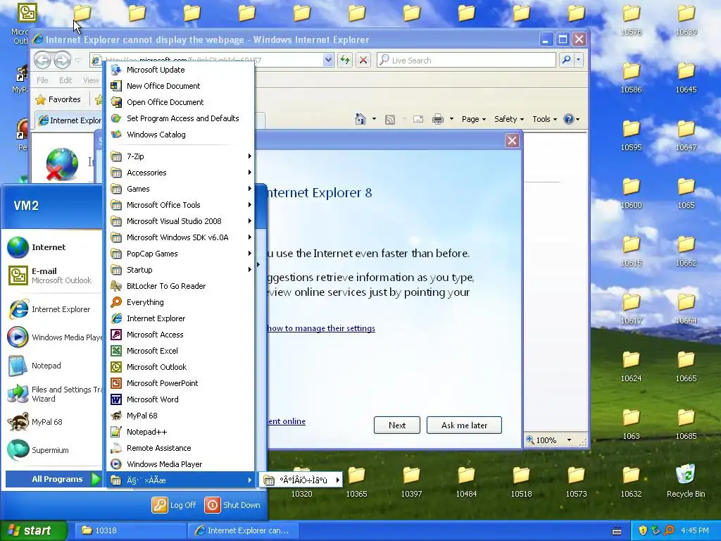The width and height of the screenshot is (721, 541).
Task: Expand Microsoft Visual Studio 2008 folder
Action: click(180, 221)
